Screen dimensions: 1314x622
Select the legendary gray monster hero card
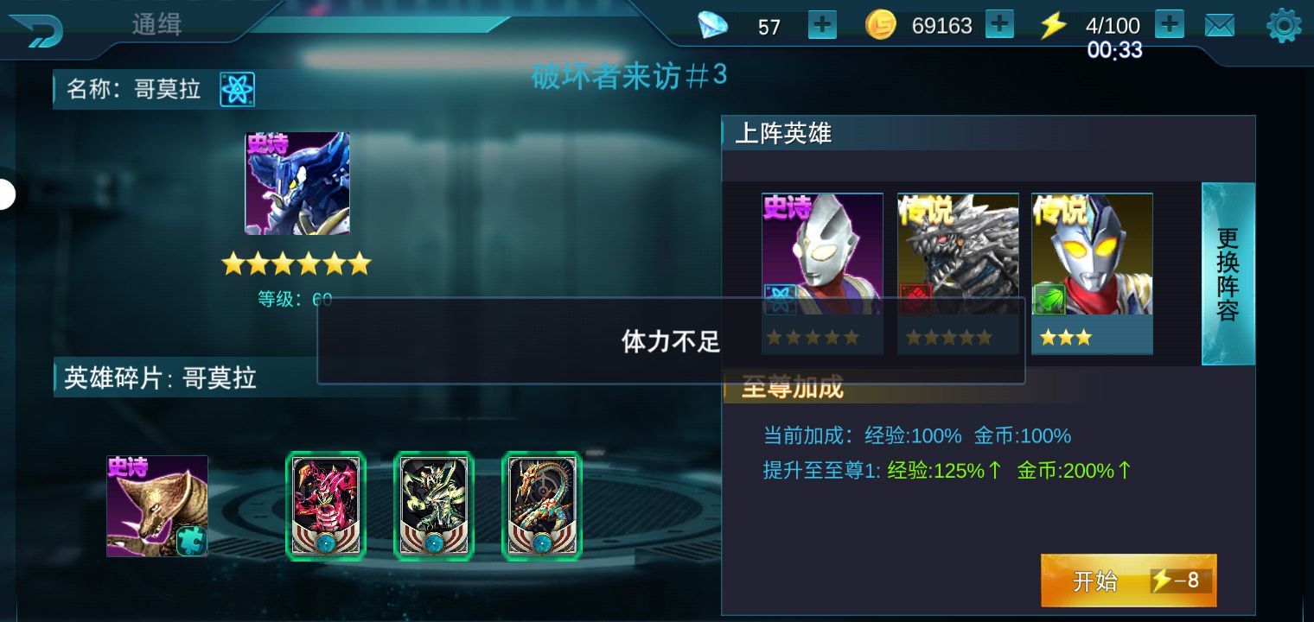pos(958,273)
